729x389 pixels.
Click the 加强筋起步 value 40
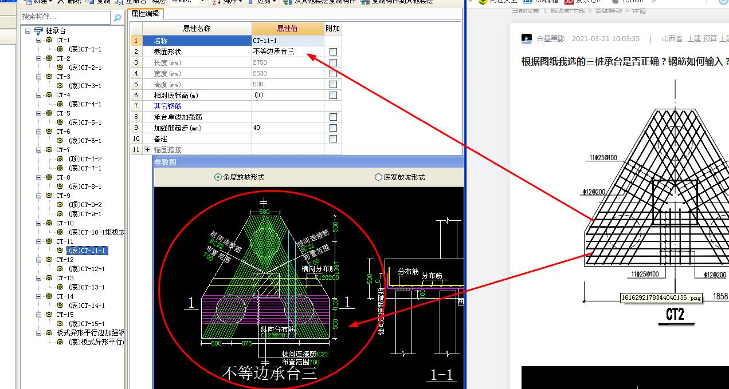coord(288,128)
